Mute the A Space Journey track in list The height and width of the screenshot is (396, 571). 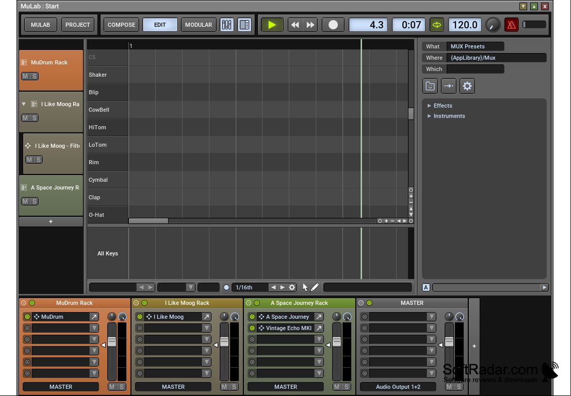coord(25,201)
